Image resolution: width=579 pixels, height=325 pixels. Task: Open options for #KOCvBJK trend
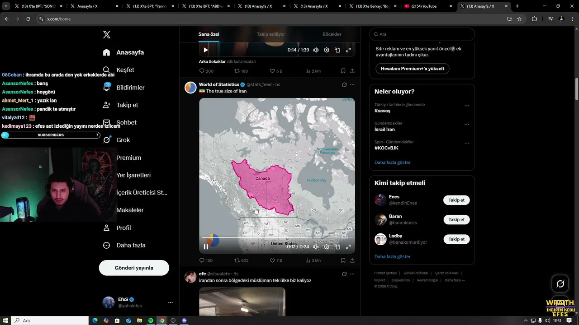tap(467, 143)
